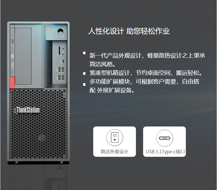Click the ThinkStation logo on front grille

pyautogui.click(x=28, y=110)
